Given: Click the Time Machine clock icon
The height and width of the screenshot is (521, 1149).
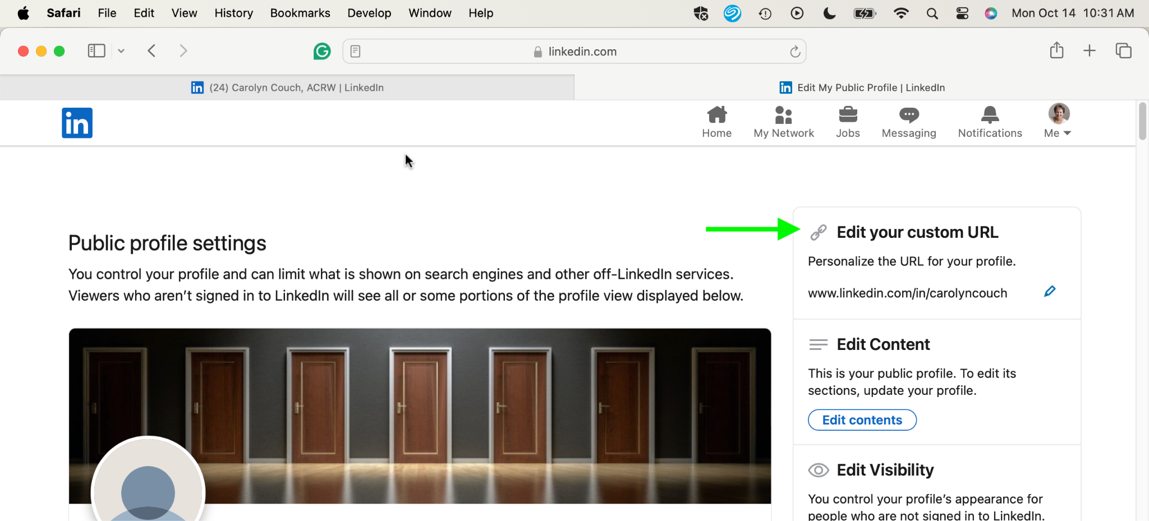Looking at the screenshot, I should point(765,13).
